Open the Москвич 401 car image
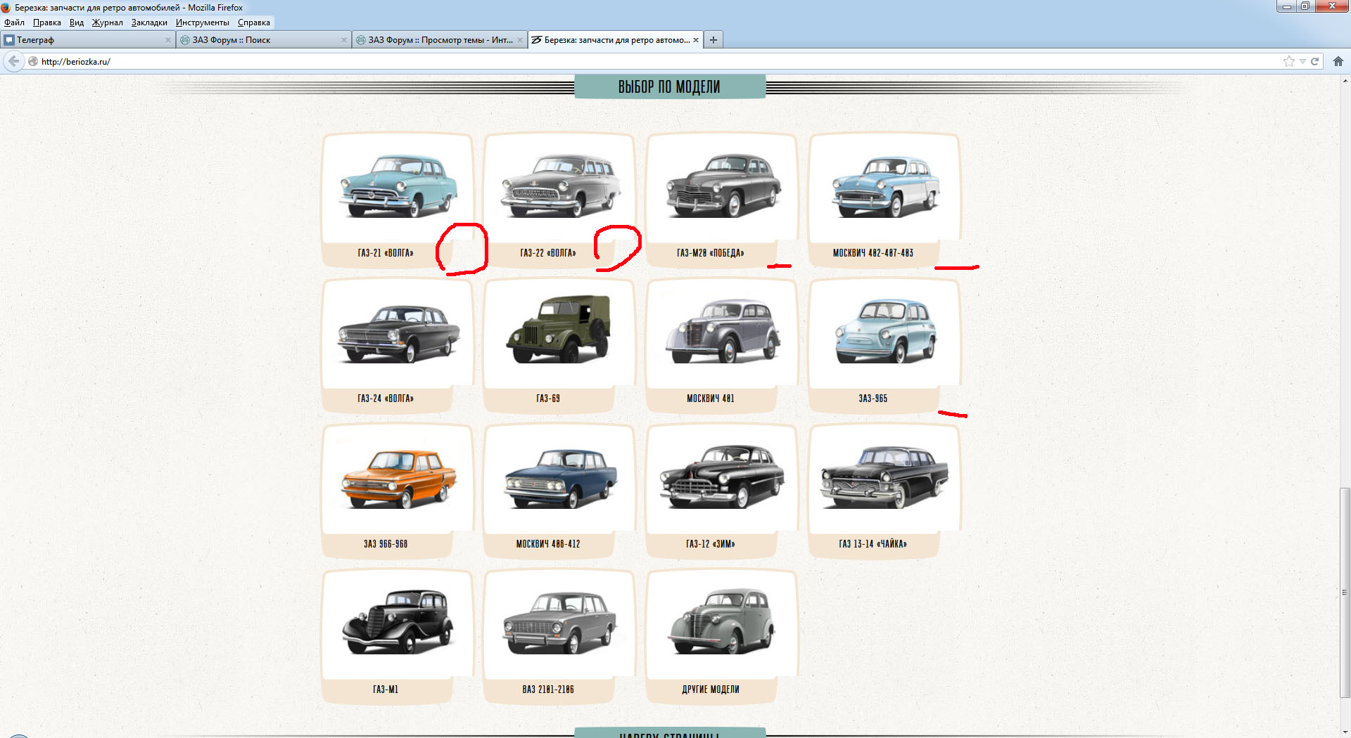This screenshot has width=1351, height=738. tap(723, 332)
